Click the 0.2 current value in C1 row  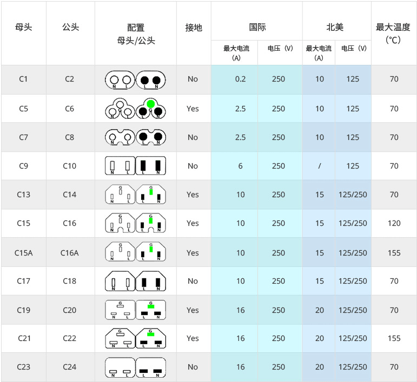(241, 79)
